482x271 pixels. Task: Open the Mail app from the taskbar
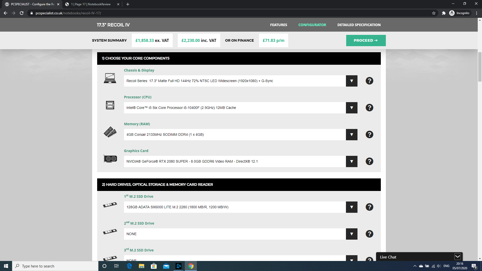coord(166,266)
